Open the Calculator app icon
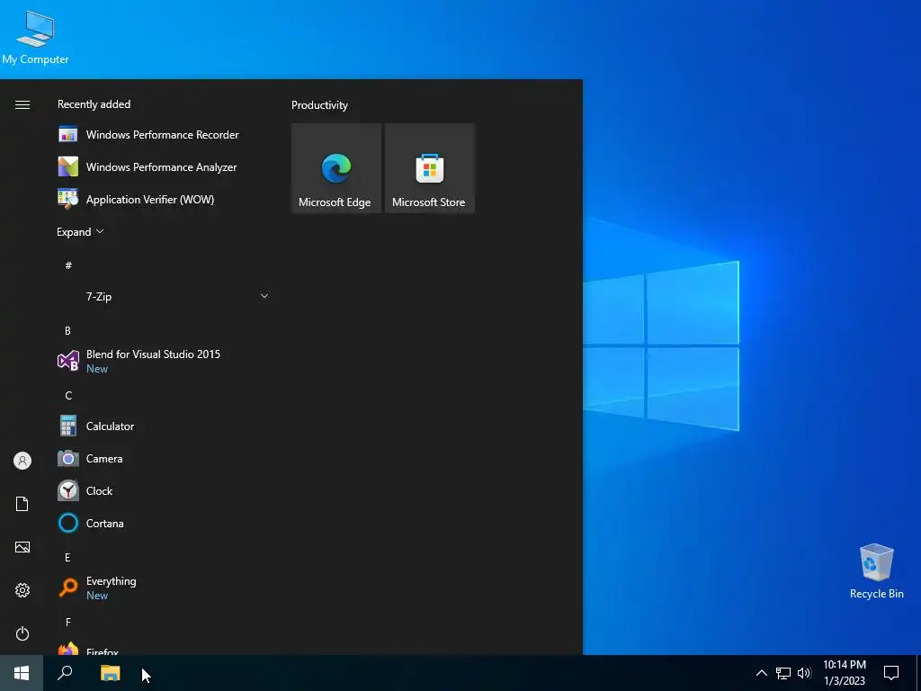The height and width of the screenshot is (691, 921). click(x=68, y=426)
